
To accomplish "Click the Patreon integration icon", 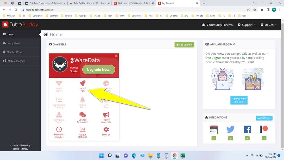I will click(x=264, y=129).
